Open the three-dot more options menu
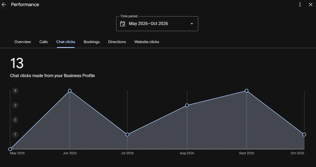The width and height of the screenshot is (316, 167). tap(300, 5)
